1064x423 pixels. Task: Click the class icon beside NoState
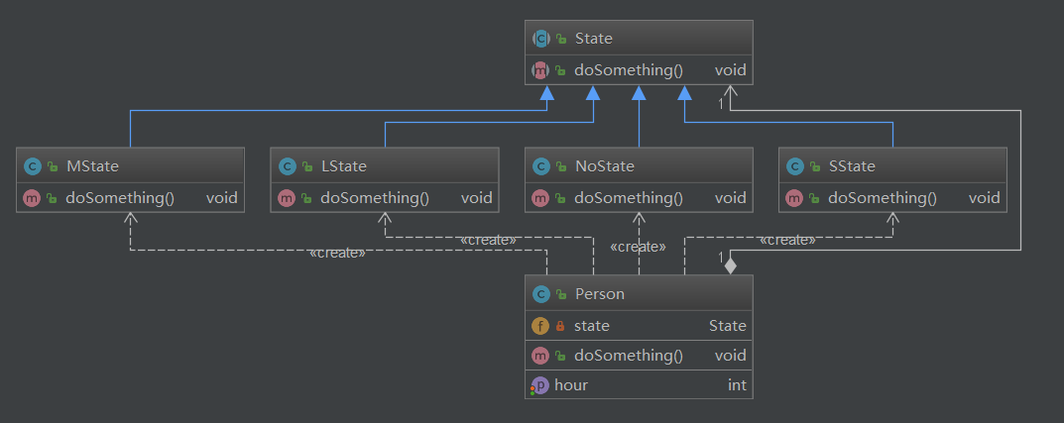point(540,166)
